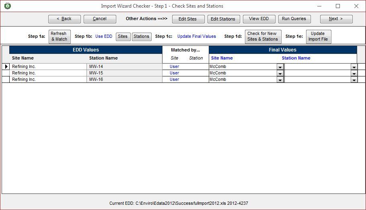366x210 pixels.
Task: Select the row selector for MW-14
Action: (6, 66)
